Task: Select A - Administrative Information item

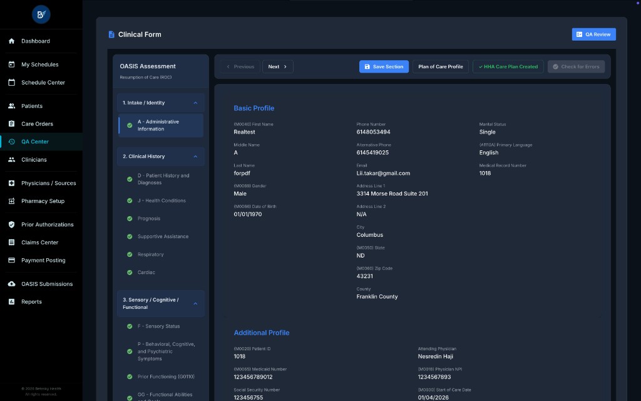Action: [x=161, y=125]
